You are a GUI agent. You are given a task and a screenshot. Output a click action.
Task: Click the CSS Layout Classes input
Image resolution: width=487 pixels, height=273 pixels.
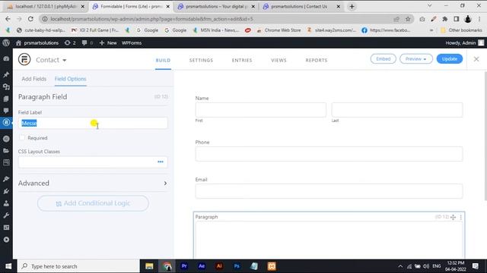[x=93, y=162]
